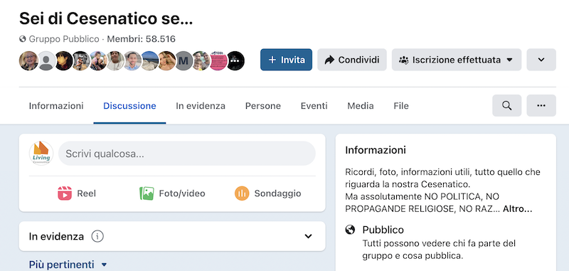The height and width of the screenshot is (271, 569).
Task: Add a Foto/video to the post
Action: 172,193
